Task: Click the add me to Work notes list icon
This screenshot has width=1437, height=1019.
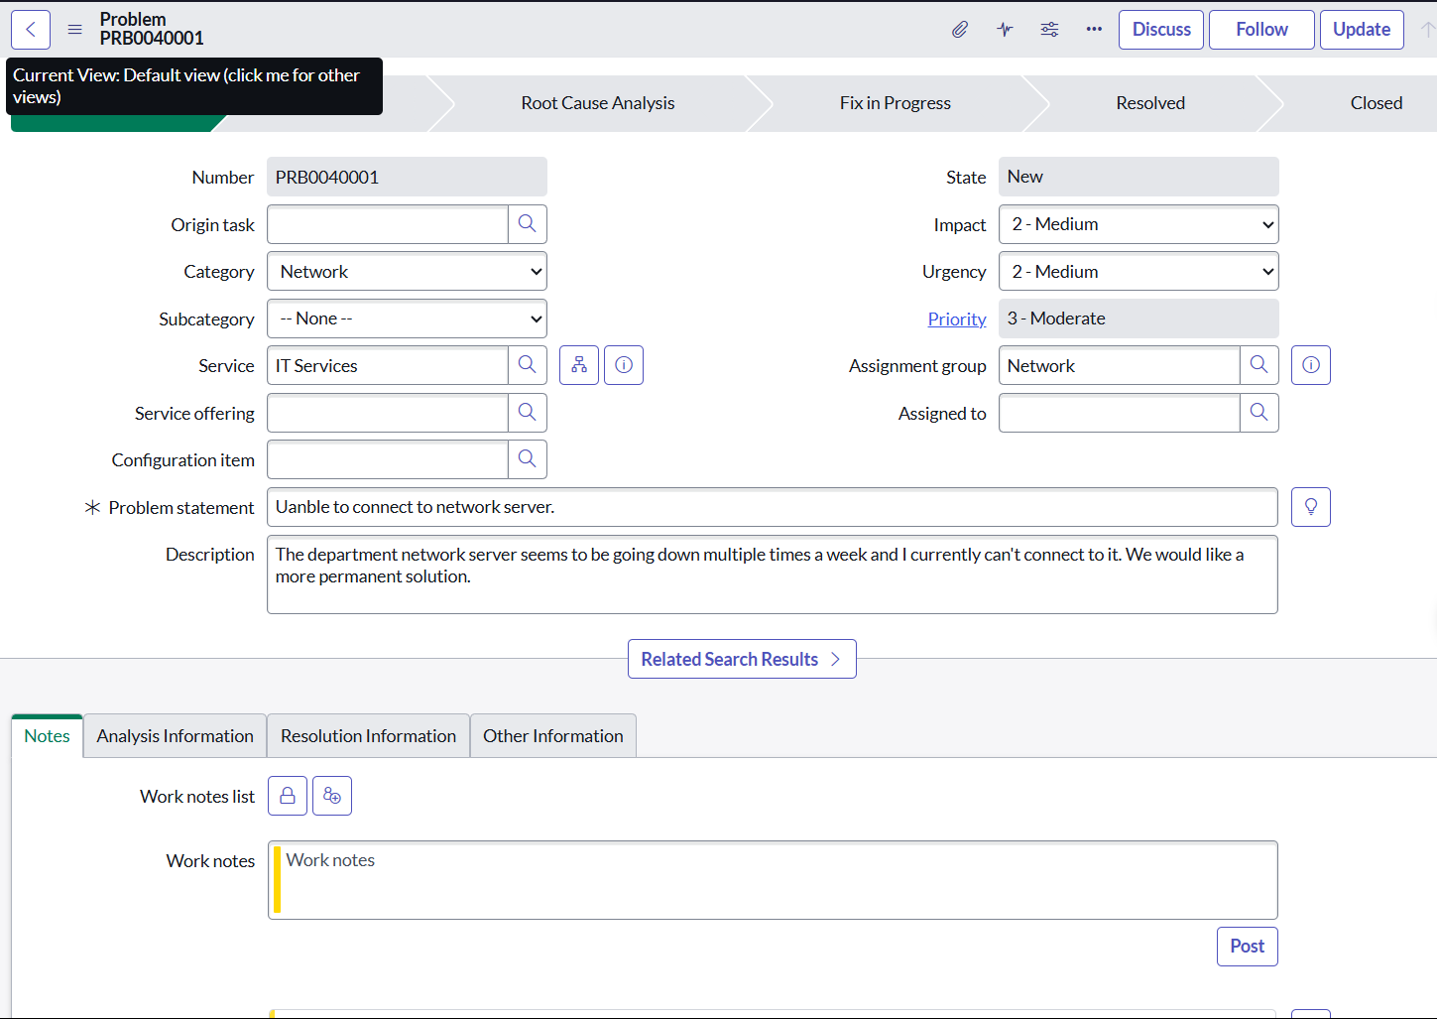Action: click(x=332, y=796)
